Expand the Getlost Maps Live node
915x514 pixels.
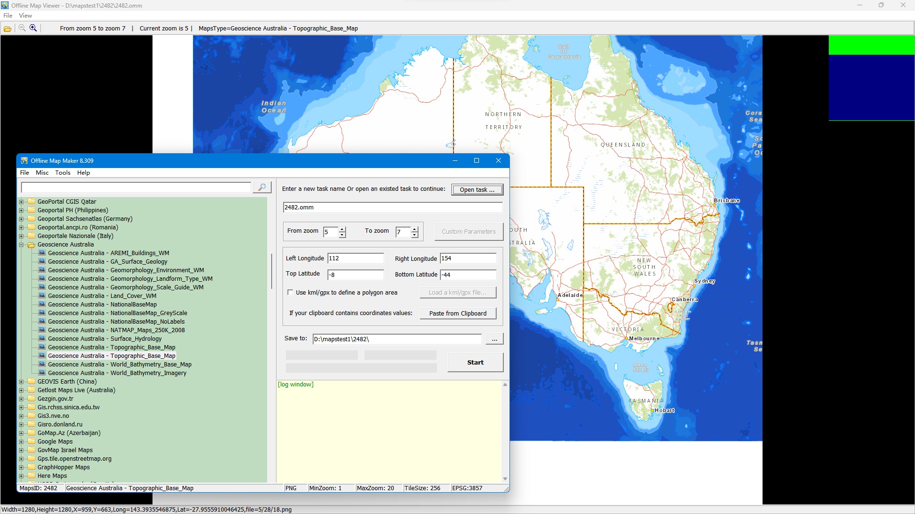21,390
